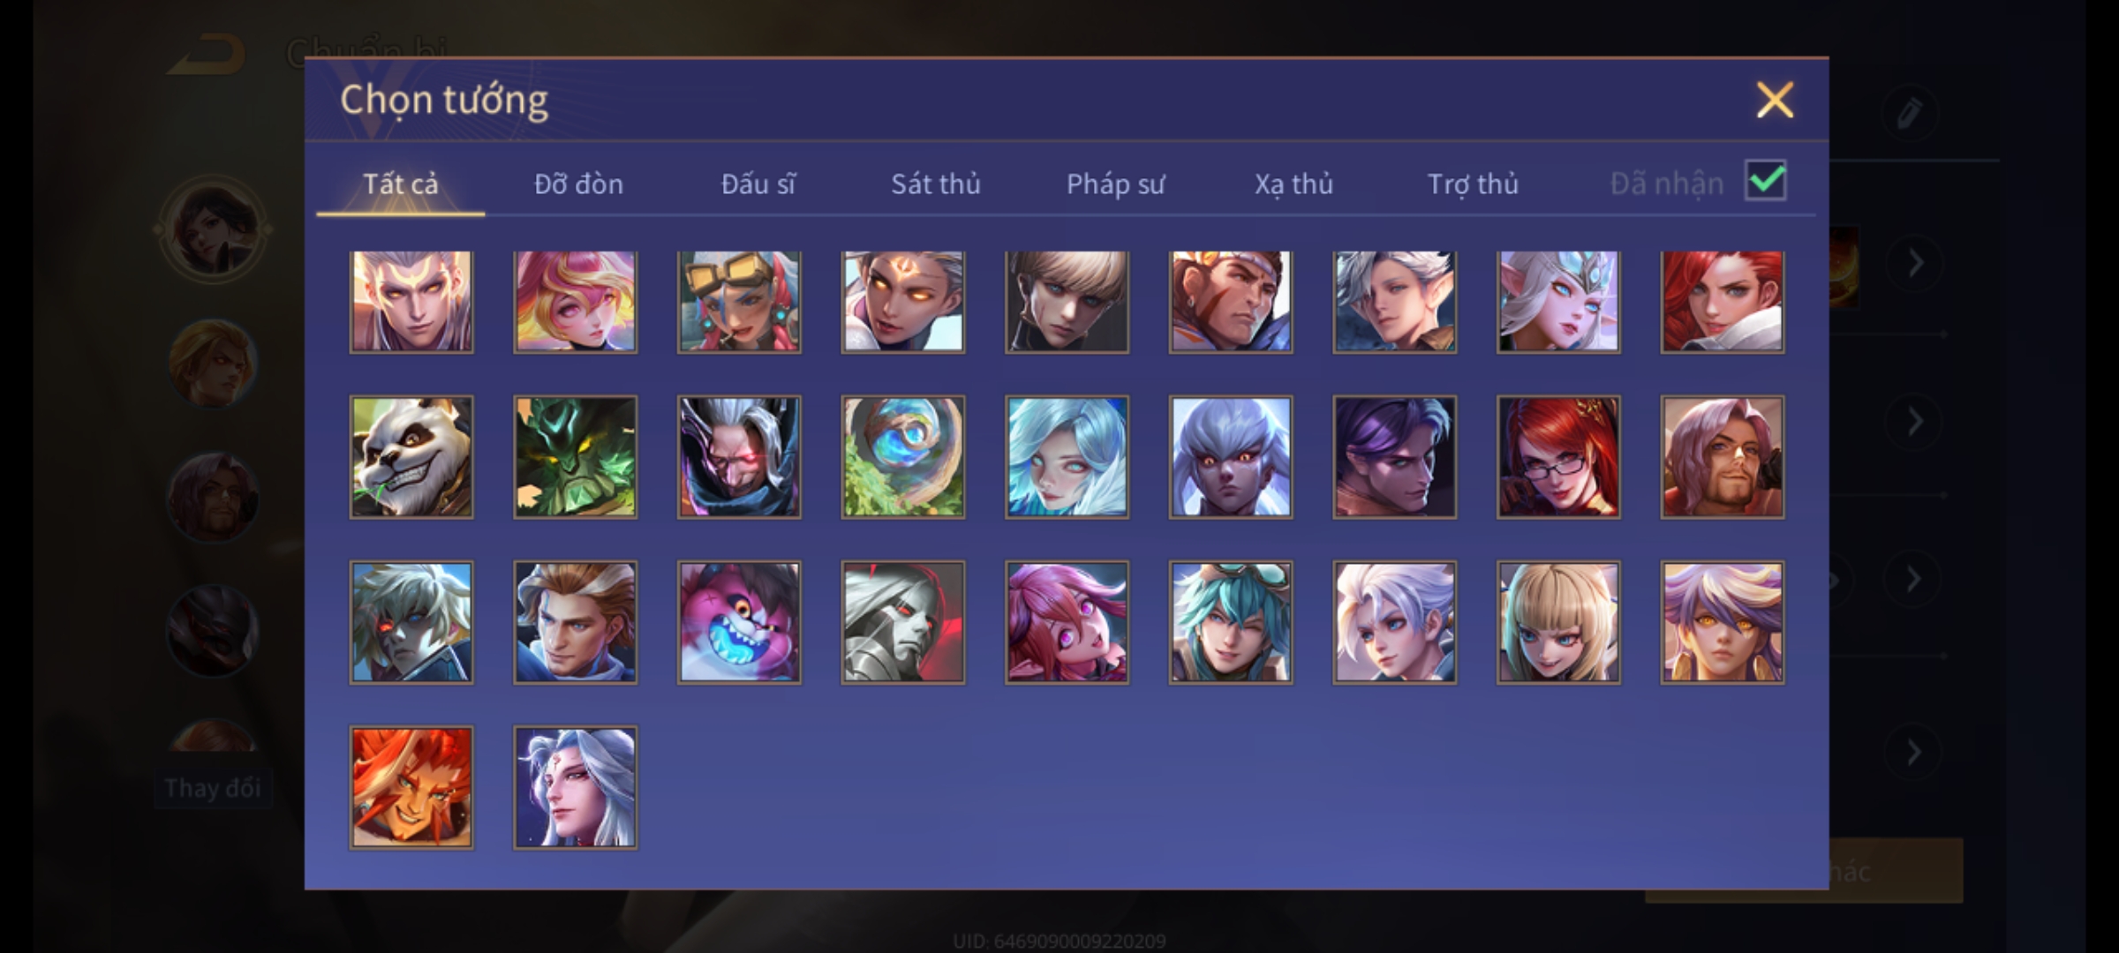Choose the green forest monster hero
The width and height of the screenshot is (2119, 953).
coord(576,457)
